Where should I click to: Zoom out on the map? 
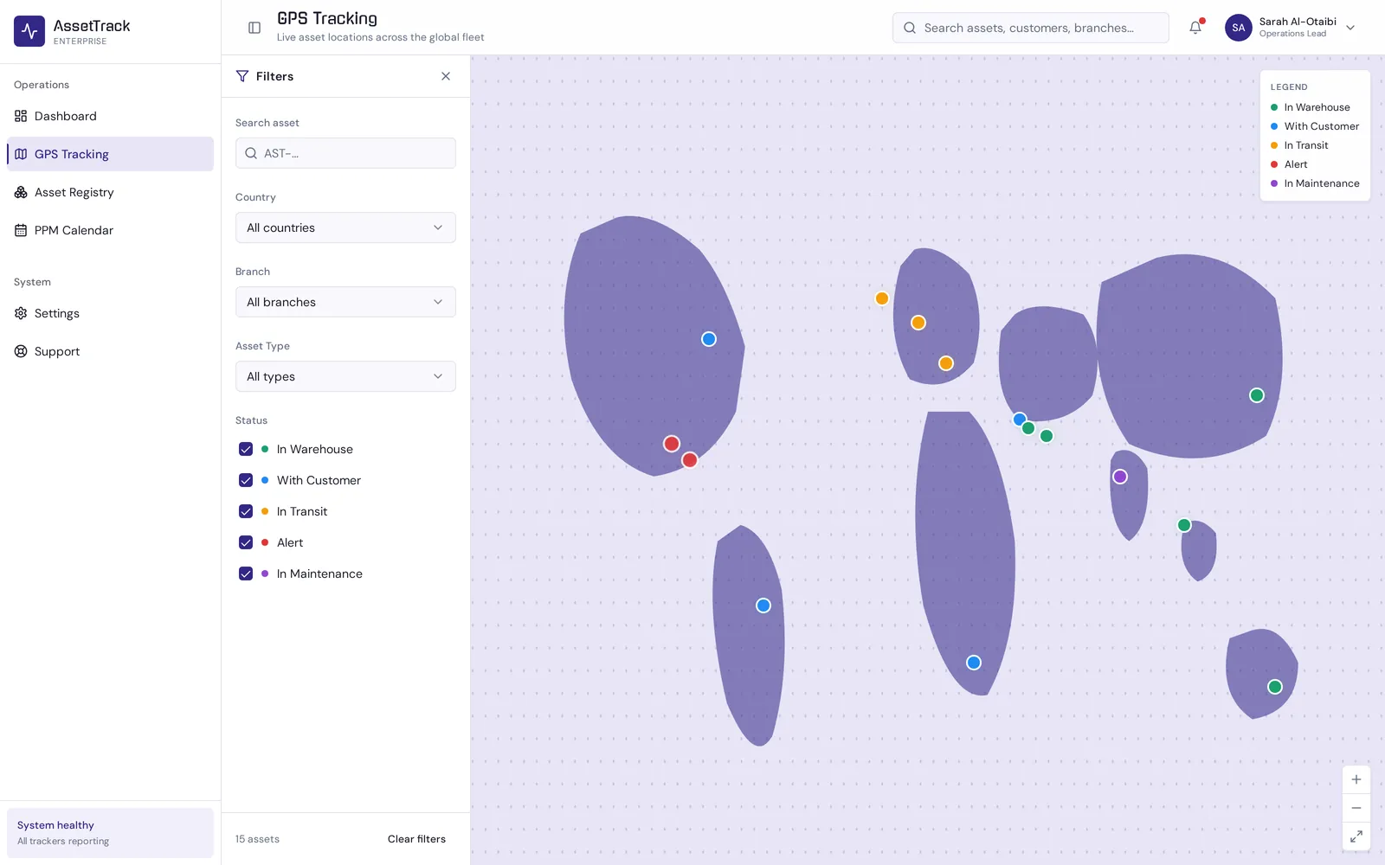1356,808
